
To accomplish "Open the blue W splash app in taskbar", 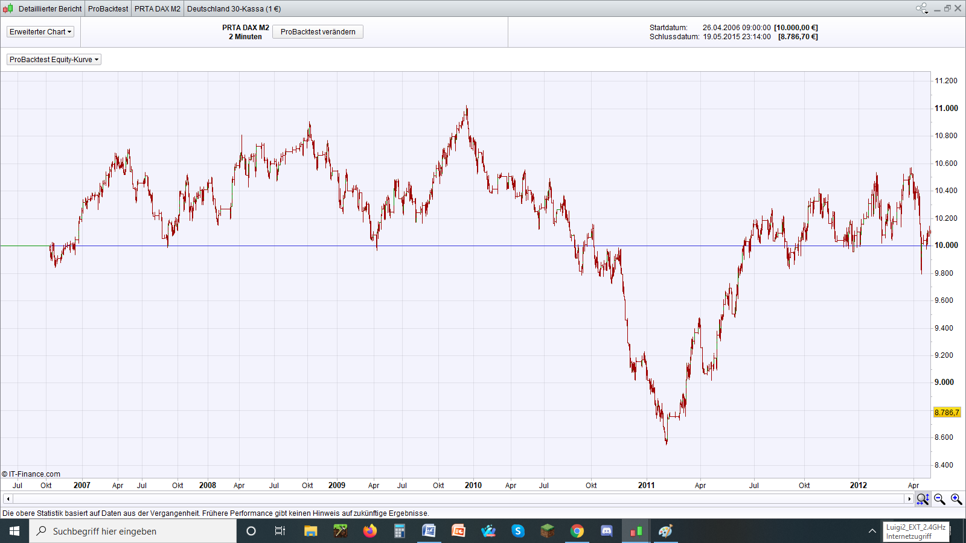I will click(x=488, y=531).
